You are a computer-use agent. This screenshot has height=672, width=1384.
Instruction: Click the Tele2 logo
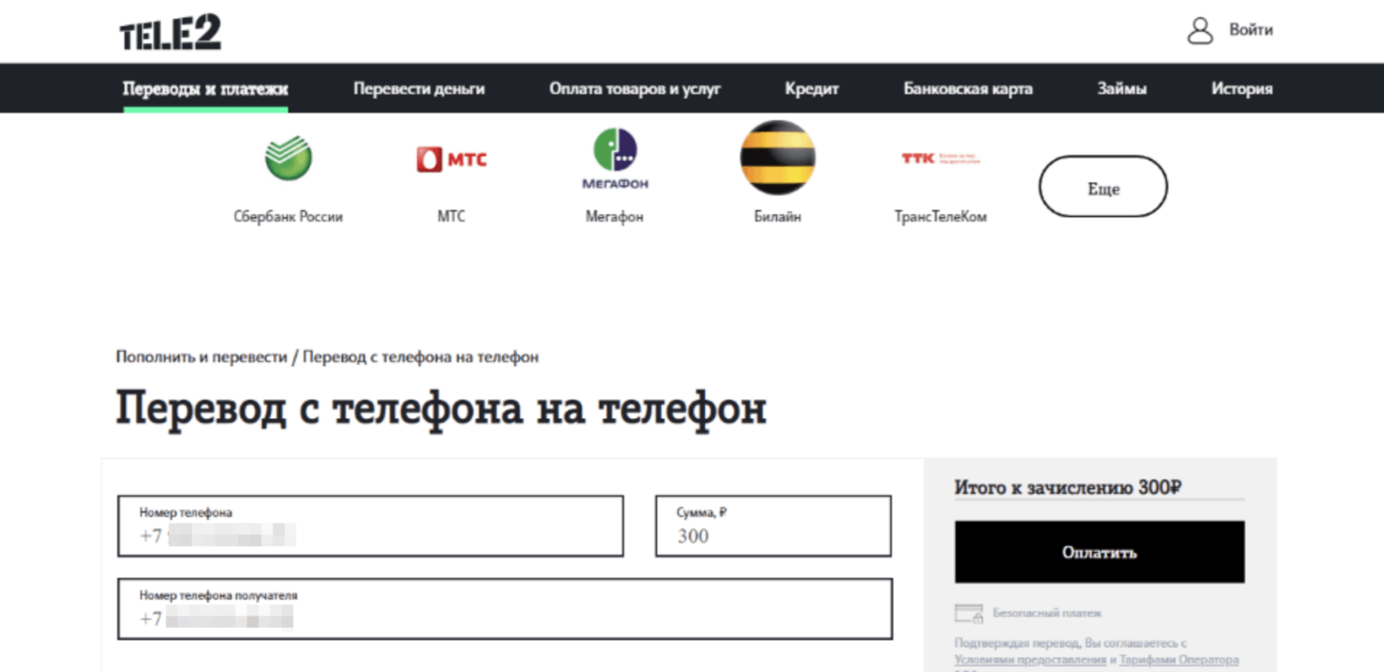170,33
